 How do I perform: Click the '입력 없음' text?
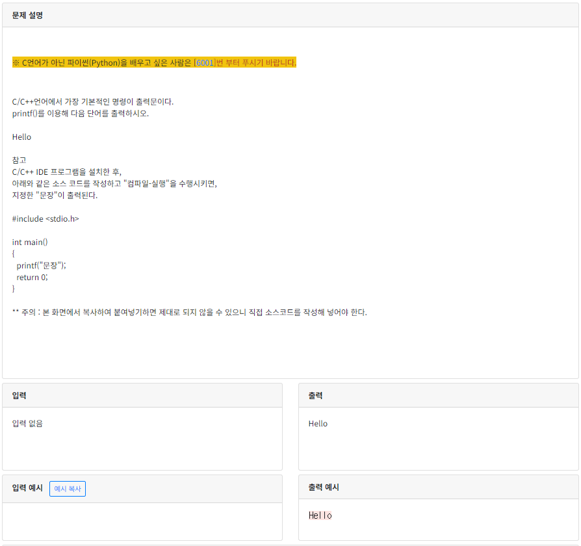click(x=27, y=423)
